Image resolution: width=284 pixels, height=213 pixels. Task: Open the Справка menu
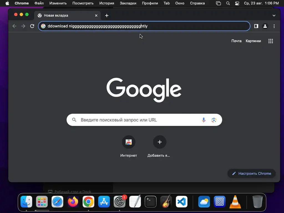click(197, 3)
